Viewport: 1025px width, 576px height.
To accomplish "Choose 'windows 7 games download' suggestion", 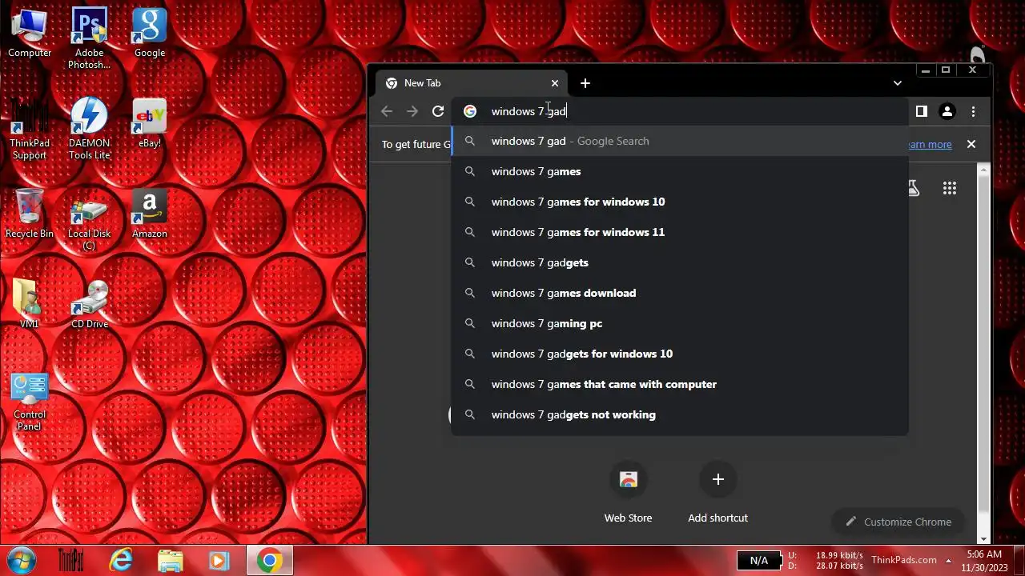I will click(680, 293).
